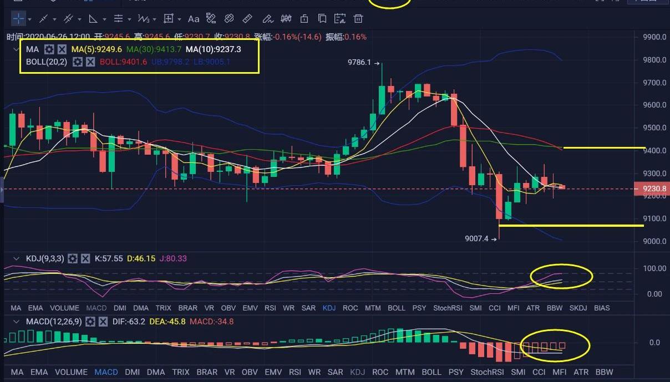Collapse the MACD panel chevron
The image size is (670, 382).
16,322
